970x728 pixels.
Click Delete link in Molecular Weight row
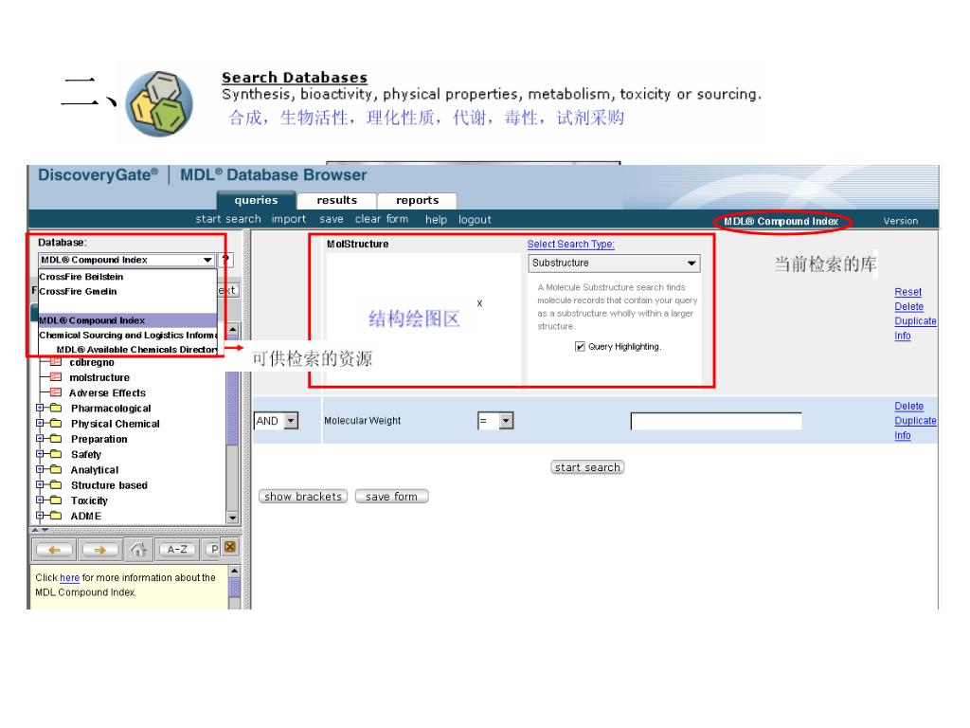tap(908, 406)
